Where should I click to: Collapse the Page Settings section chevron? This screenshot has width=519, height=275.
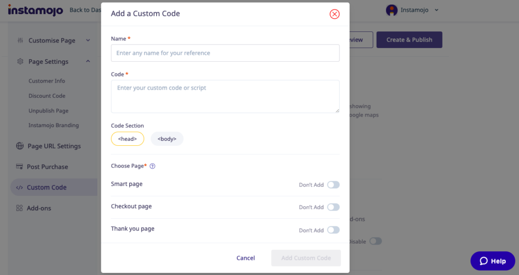pos(88,61)
